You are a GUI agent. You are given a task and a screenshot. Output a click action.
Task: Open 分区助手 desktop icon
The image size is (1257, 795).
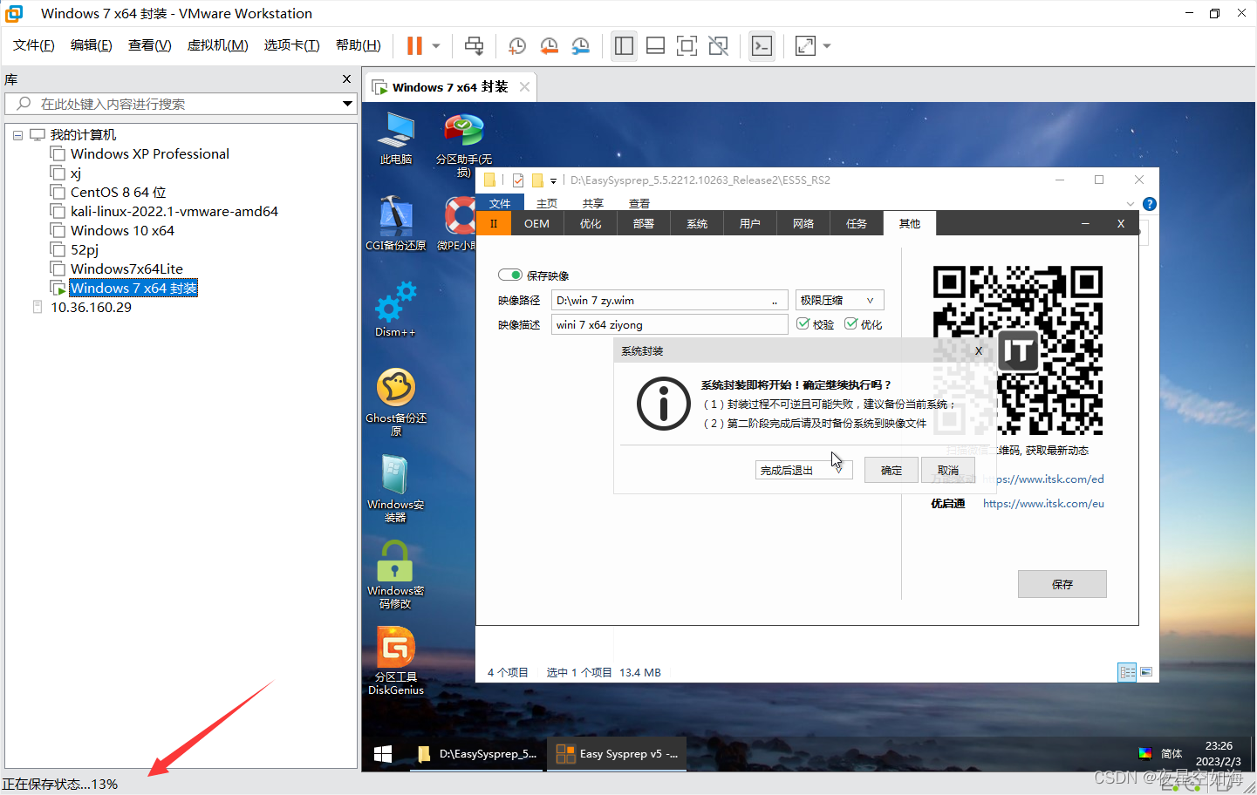tap(463, 146)
